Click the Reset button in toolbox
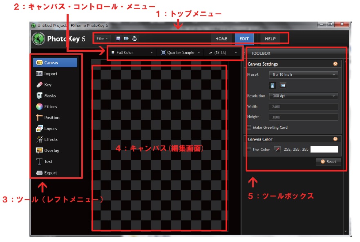The width and height of the screenshot is (360, 242). click(328, 162)
